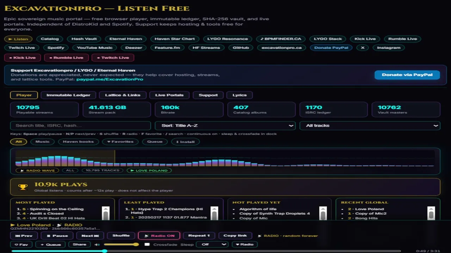Toggle Repeat 1 mode
This screenshot has height=253, width=451.
pyautogui.click(x=199, y=236)
